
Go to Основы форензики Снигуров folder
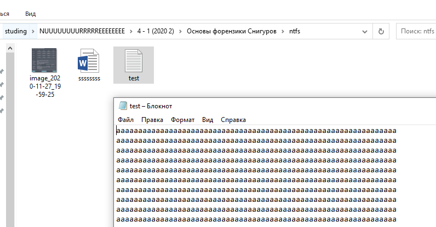click(x=231, y=31)
